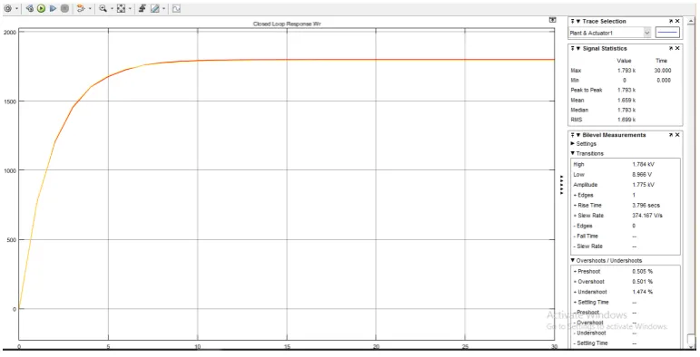The width and height of the screenshot is (700, 357).
Task: Click the scrollbar thumb at the bottom right
Action: (691, 340)
